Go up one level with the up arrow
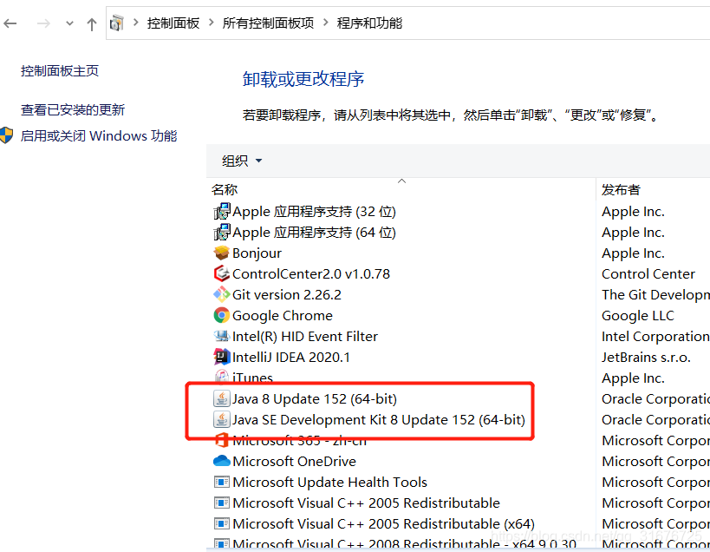Screen dimensions: 710x552 tap(92, 24)
